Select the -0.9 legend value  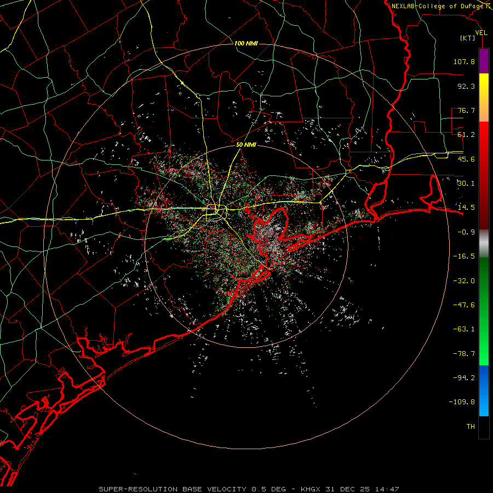click(x=466, y=232)
